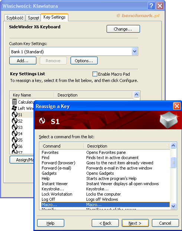Open the Custom Key Settings bank dropdown

tap(134, 51)
